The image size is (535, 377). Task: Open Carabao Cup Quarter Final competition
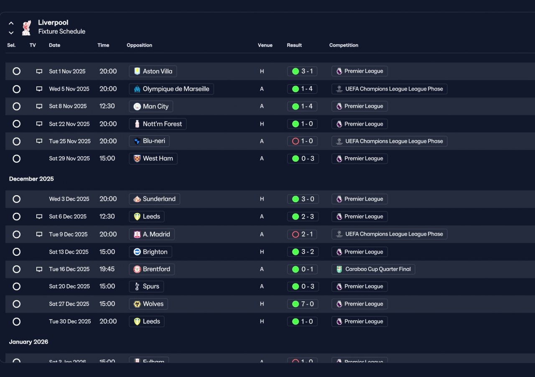(x=373, y=269)
